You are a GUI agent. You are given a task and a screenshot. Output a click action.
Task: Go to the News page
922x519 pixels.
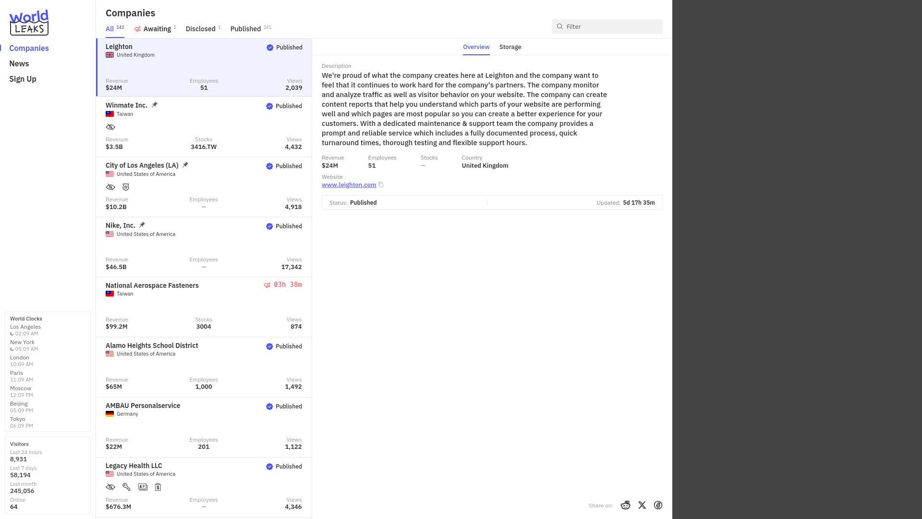(19, 63)
